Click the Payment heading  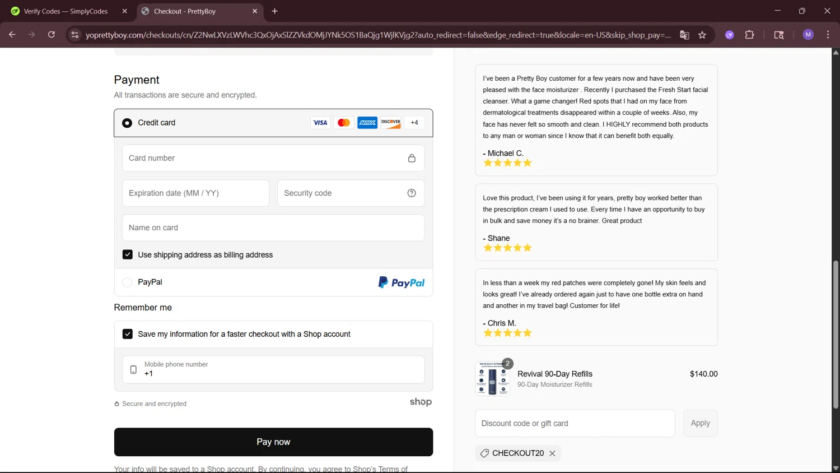[137, 80]
